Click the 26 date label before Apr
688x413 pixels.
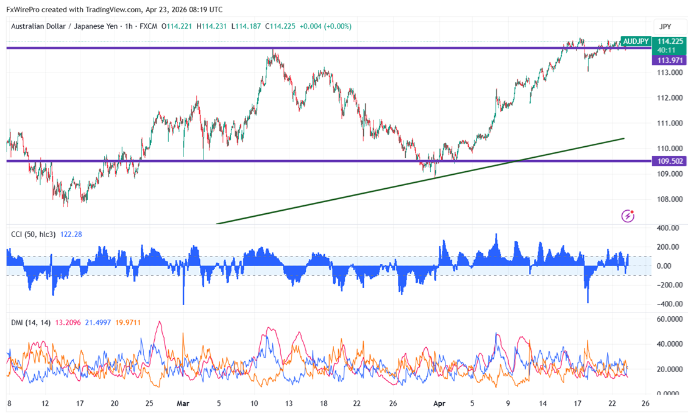(x=393, y=403)
